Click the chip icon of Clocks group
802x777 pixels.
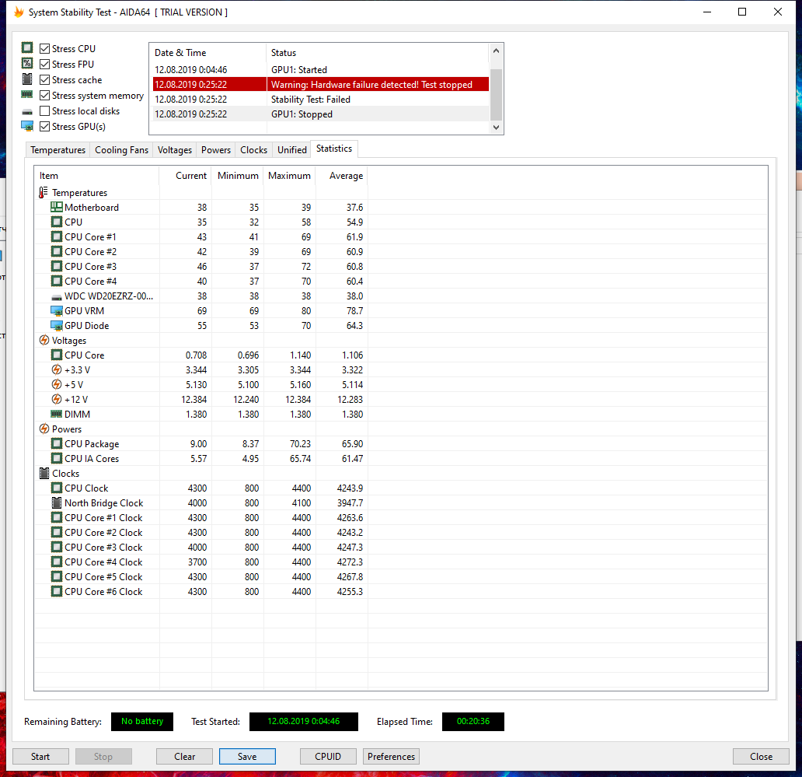(x=44, y=473)
